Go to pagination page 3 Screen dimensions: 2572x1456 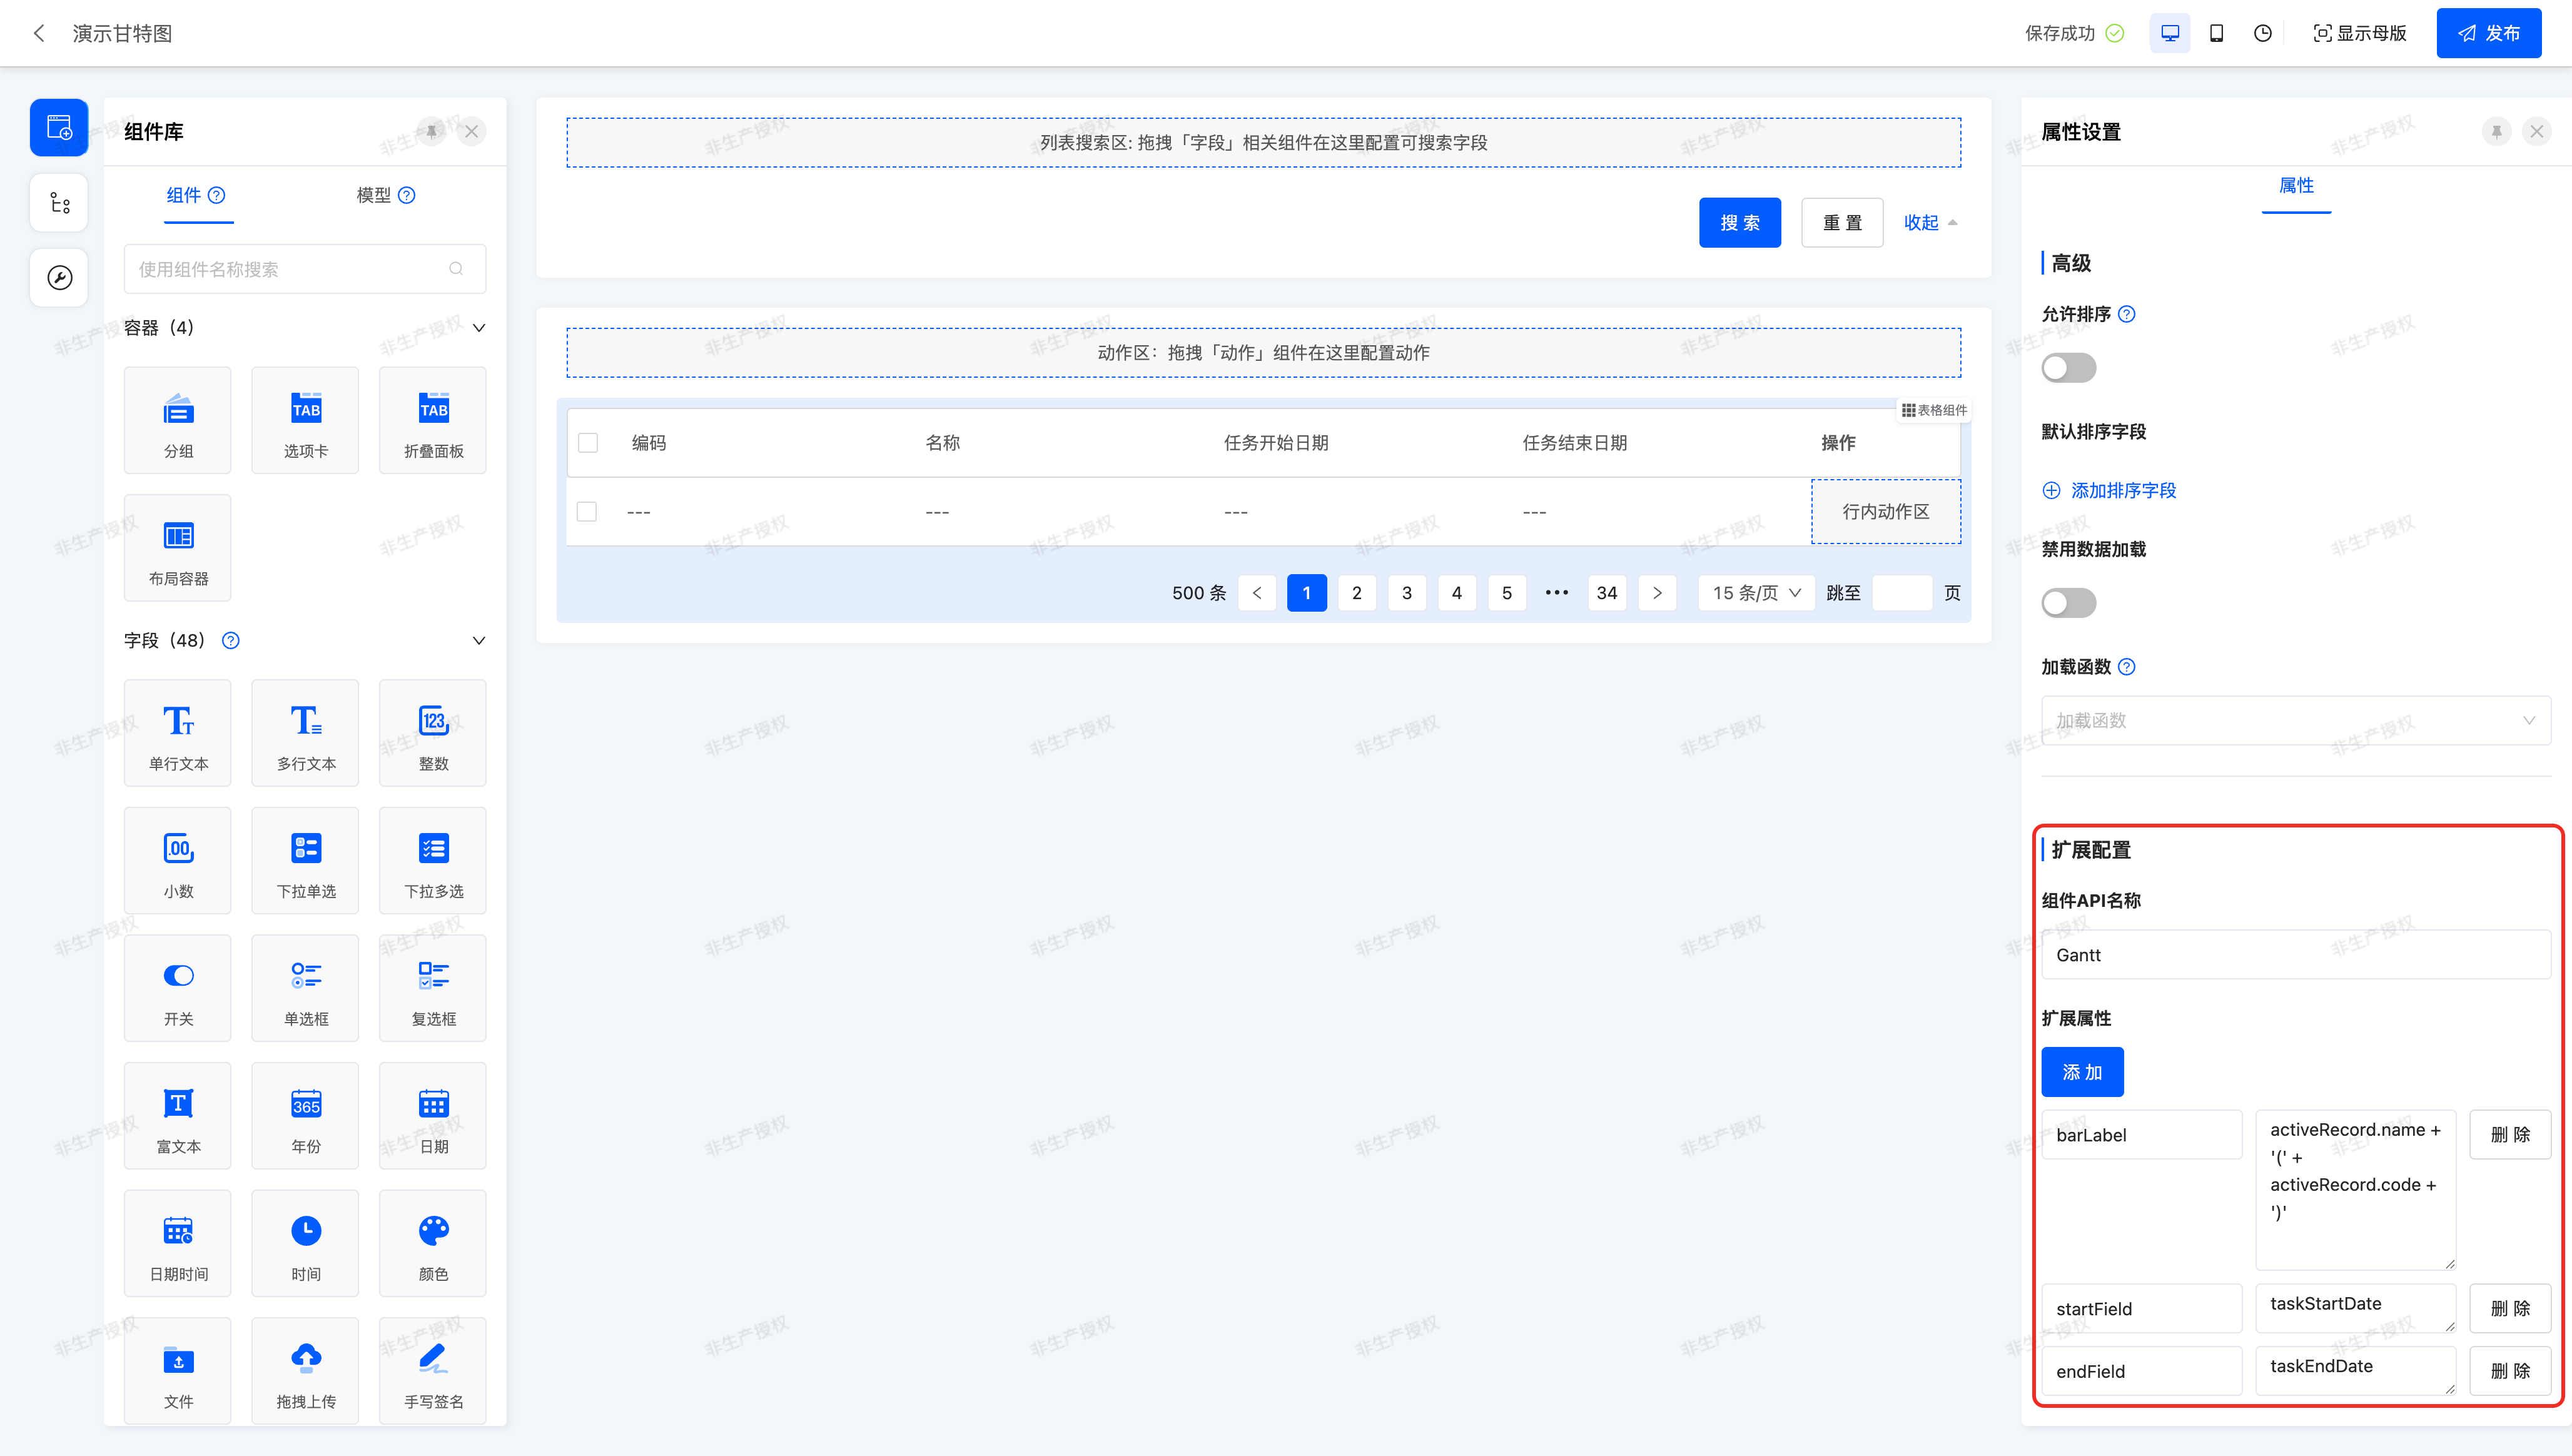(1406, 593)
